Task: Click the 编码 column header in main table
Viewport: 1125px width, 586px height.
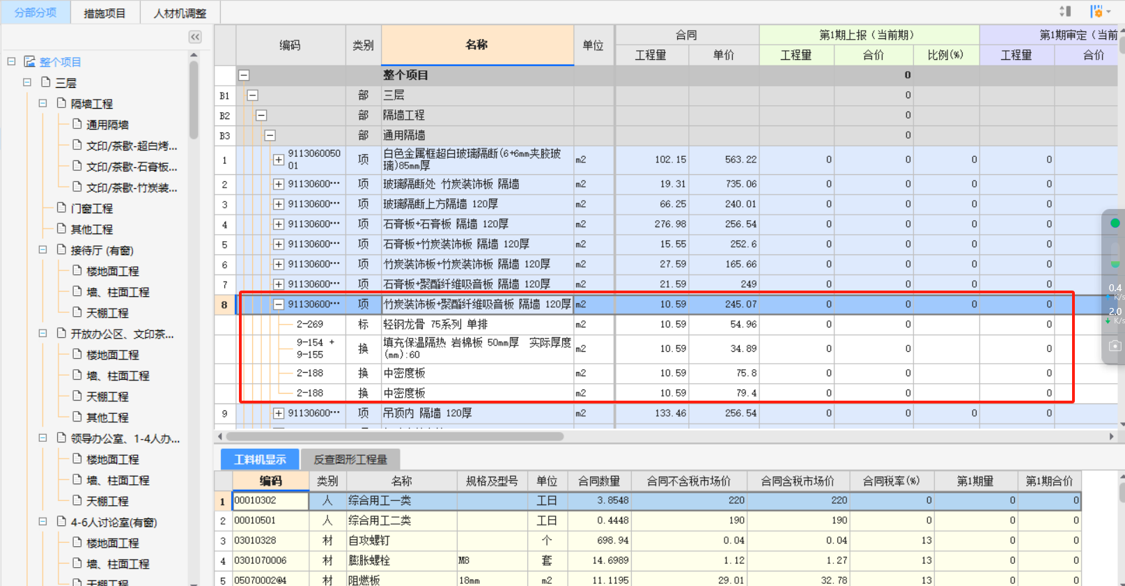Action: point(290,45)
